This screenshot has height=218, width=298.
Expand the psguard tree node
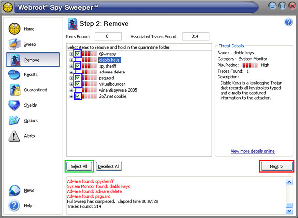[x=71, y=78]
